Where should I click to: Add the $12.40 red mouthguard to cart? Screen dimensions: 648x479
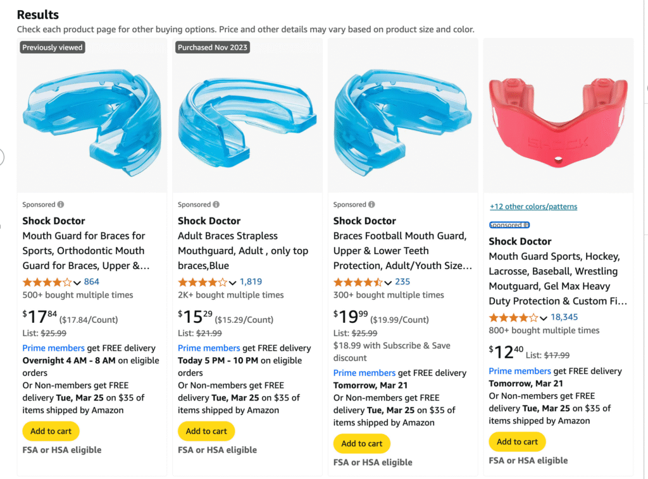(x=517, y=442)
